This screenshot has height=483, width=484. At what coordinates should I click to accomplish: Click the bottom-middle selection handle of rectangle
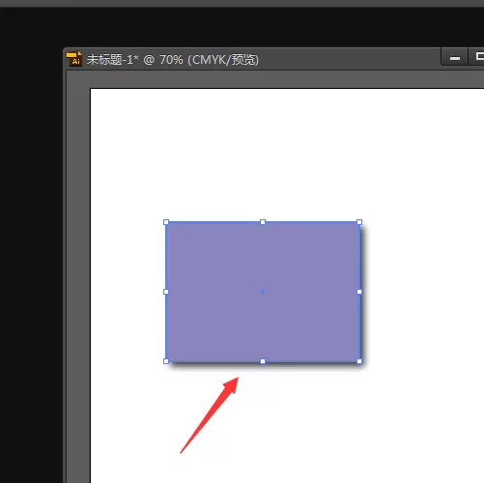[263, 361]
